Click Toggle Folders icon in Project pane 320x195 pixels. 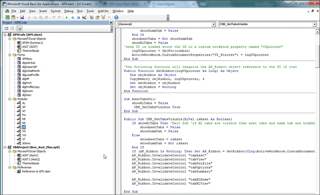click(x=19, y=28)
